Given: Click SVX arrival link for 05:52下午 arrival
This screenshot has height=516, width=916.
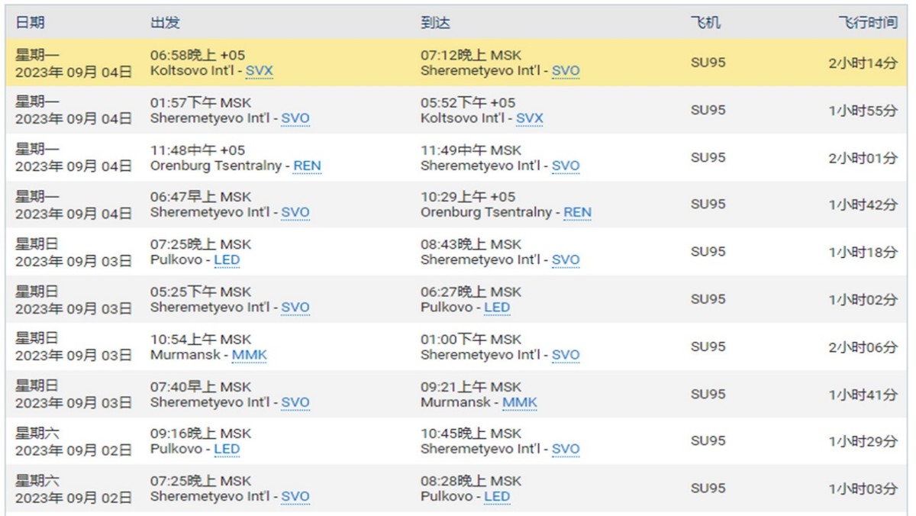Looking at the screenshot, I should point(530,118).
